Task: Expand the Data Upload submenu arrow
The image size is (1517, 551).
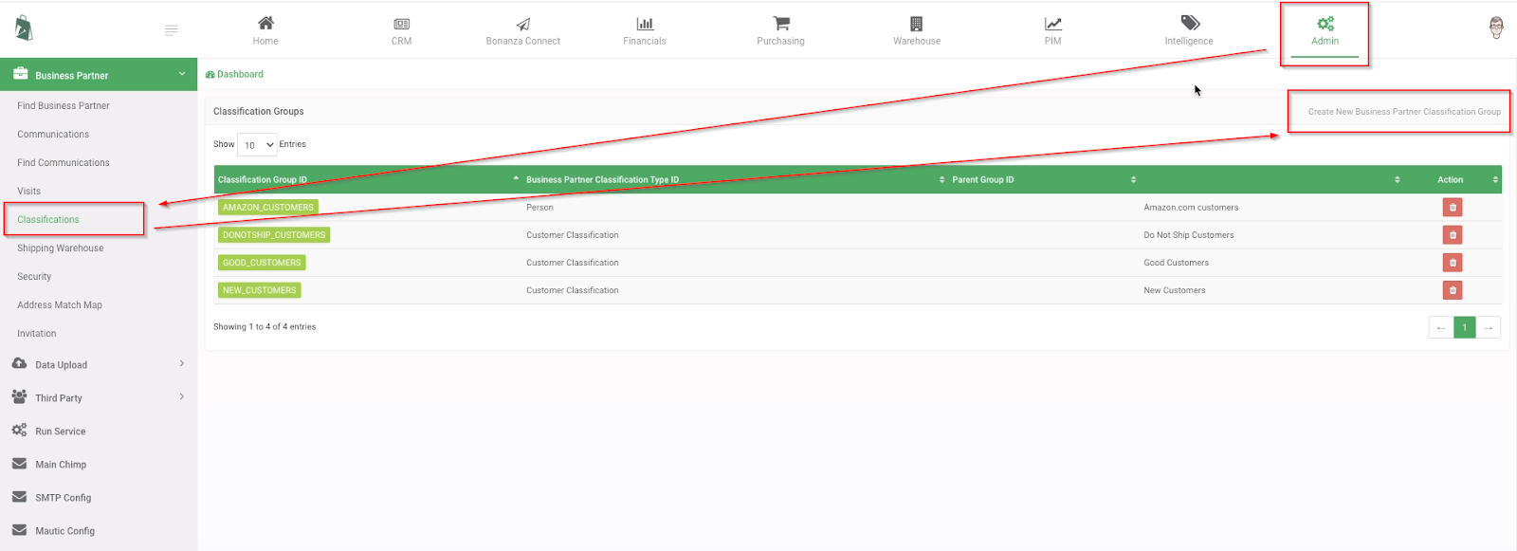Action: (182, 364)
